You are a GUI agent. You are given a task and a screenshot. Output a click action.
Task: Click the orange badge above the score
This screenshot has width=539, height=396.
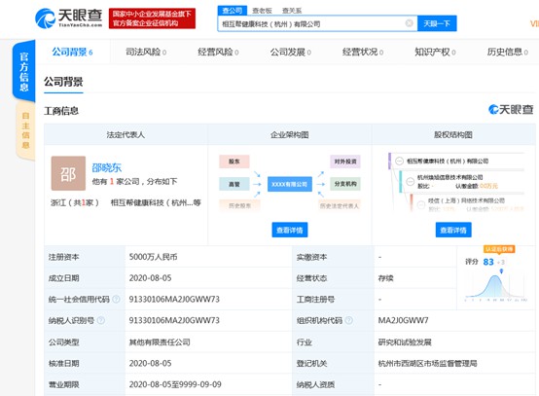click(499, 249)
